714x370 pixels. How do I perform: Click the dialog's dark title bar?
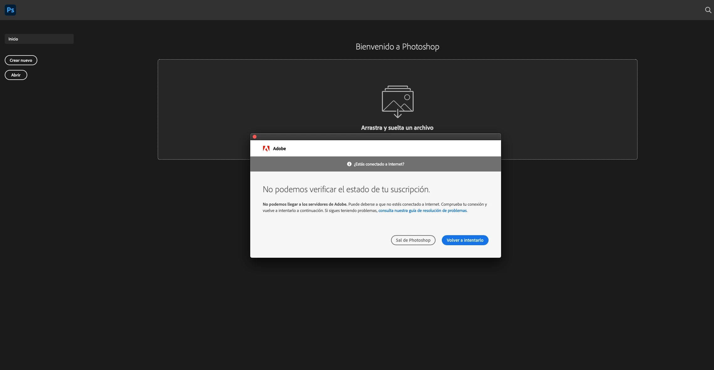coord(376,137)
